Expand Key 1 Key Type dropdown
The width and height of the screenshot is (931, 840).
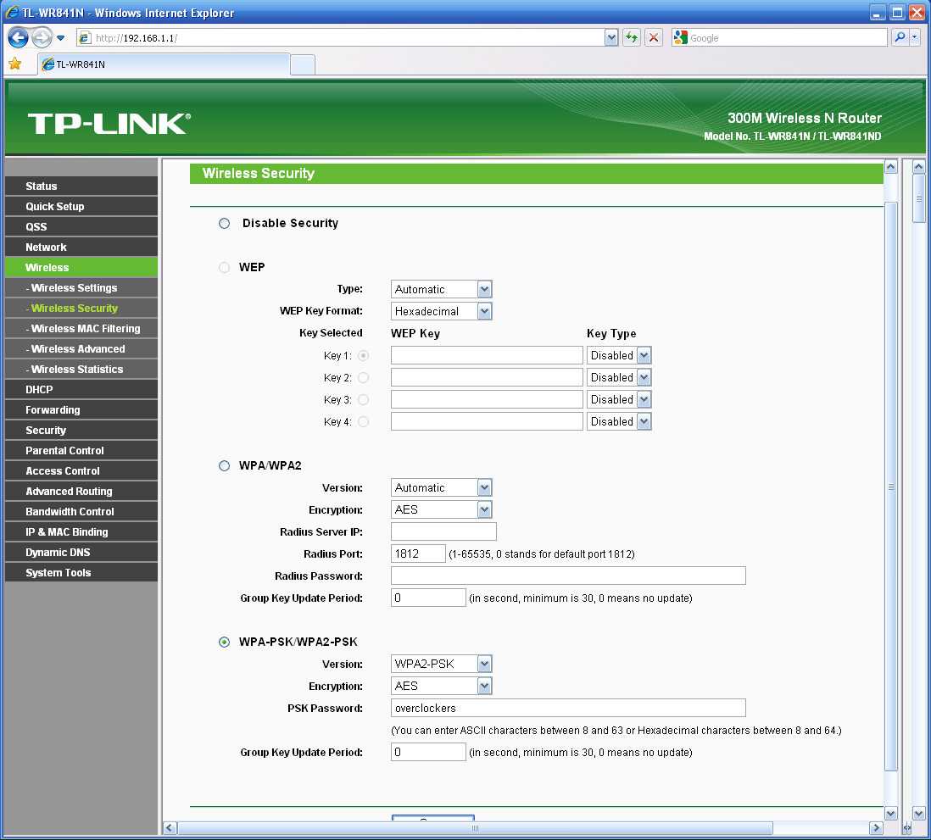[619, 356]
